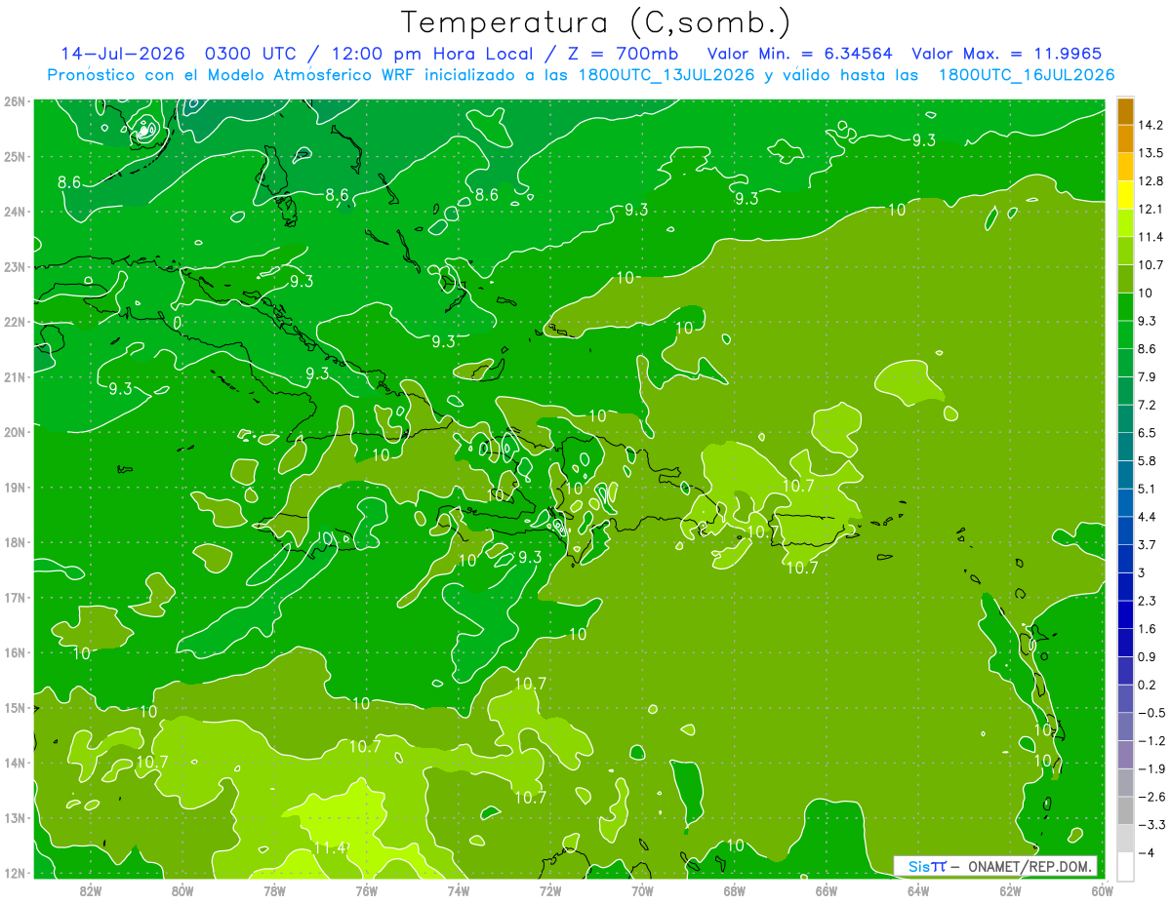This screenshot has height=904, width=1171.
Task: Click the "-1.9" label on color scale
Action: click(1153, 769)
